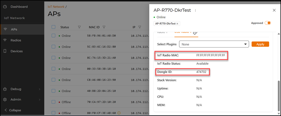The width and height of the screenshot is (281, 116).
Task: Click the Uptime label
Action: pos(162,88)
